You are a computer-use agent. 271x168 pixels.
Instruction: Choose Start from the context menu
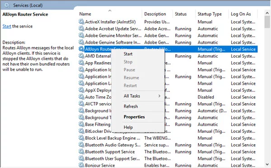point(128,54)
